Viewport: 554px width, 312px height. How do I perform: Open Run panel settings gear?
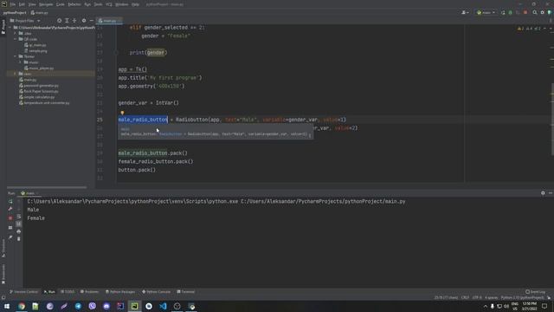click(543, 193)
